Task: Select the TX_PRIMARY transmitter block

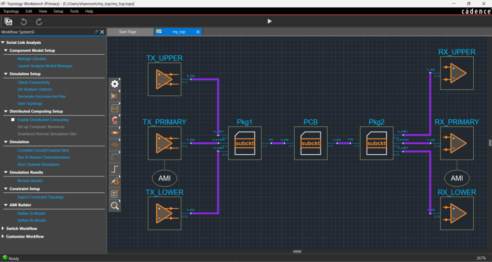Action: 164,143
